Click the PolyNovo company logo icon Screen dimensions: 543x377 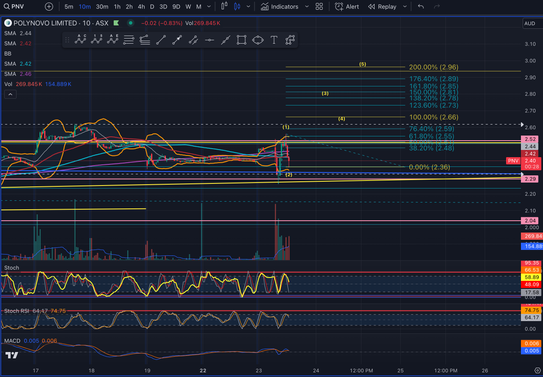[7, 23]
